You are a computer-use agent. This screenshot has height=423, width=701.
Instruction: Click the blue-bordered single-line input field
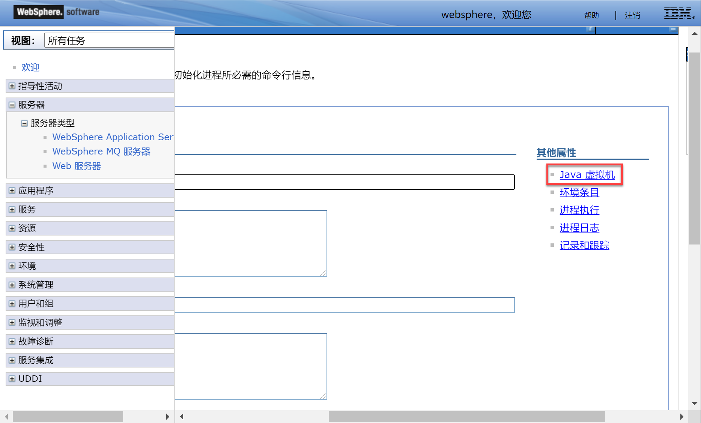[x=345, y=305]
